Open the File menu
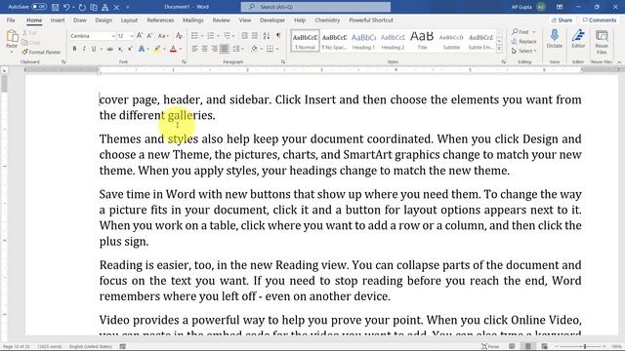Image resolution: width=625 pixels, height=351 pixels. tap(11, 19)
